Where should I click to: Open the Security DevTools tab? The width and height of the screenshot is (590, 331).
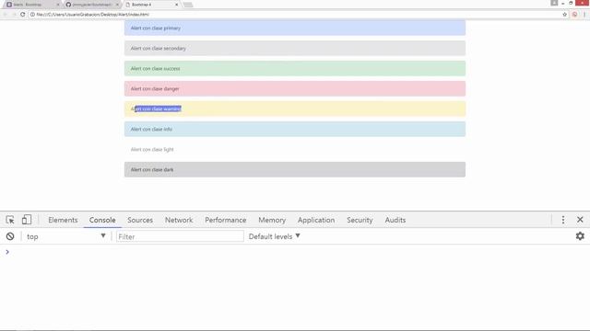coord(360,220)
